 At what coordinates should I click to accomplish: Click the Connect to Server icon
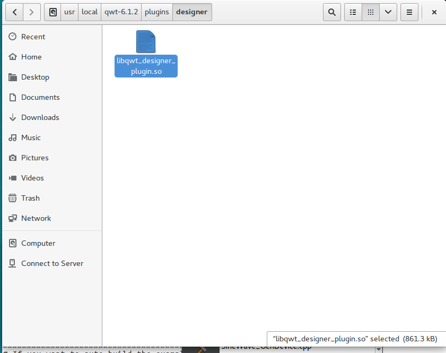click(12, 263)
